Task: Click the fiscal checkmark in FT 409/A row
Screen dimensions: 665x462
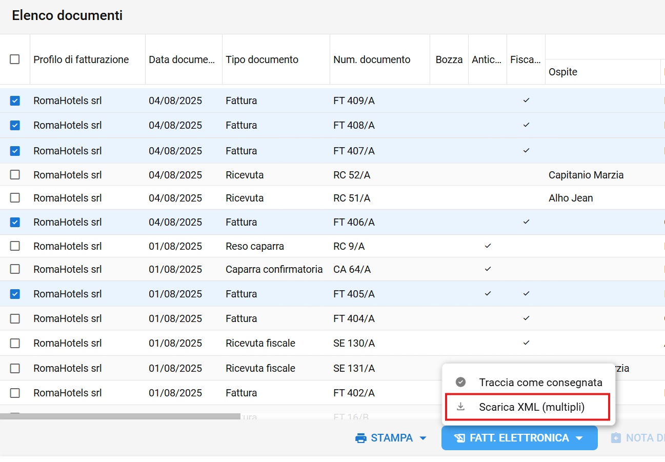Action: click(x=526, y=101)
